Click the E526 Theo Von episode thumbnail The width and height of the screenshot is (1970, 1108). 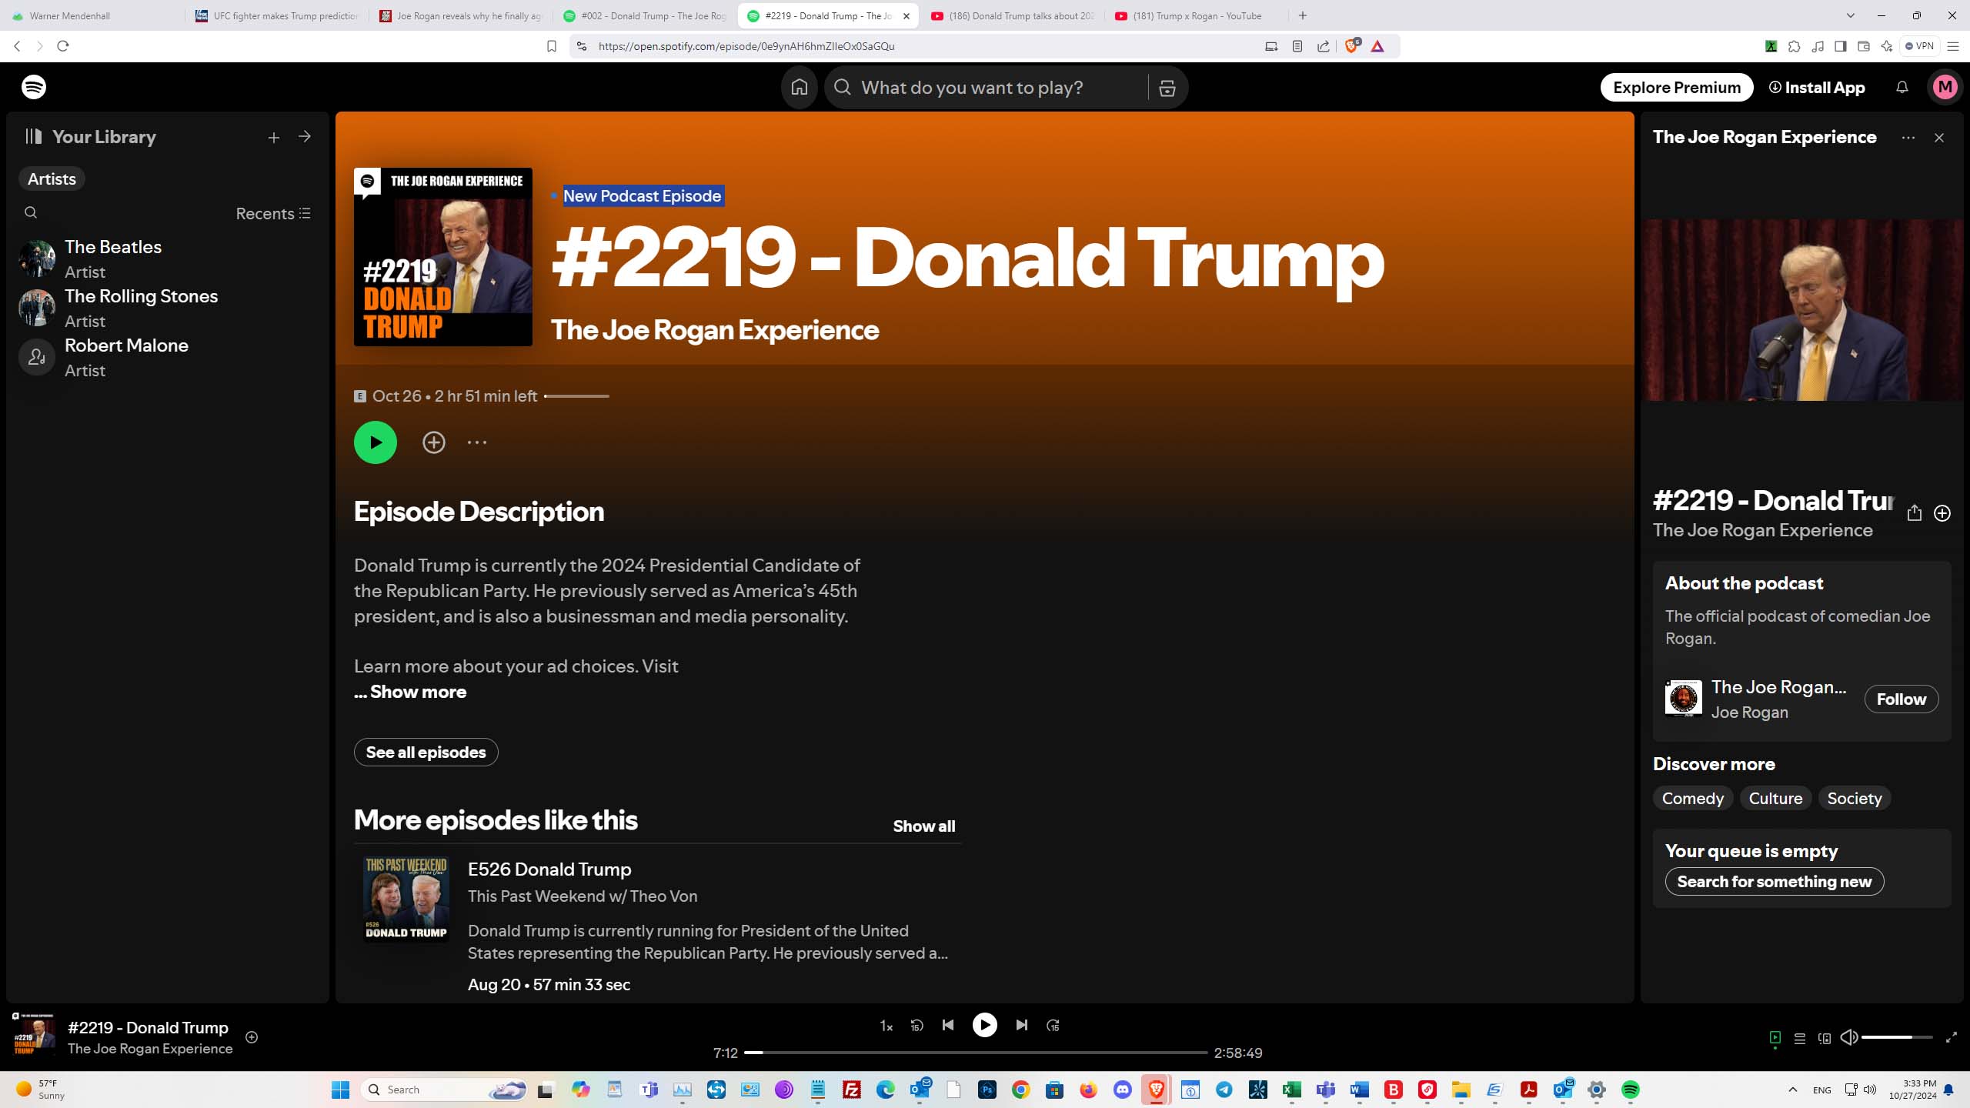pyautogui.click(x=406, y=899)
